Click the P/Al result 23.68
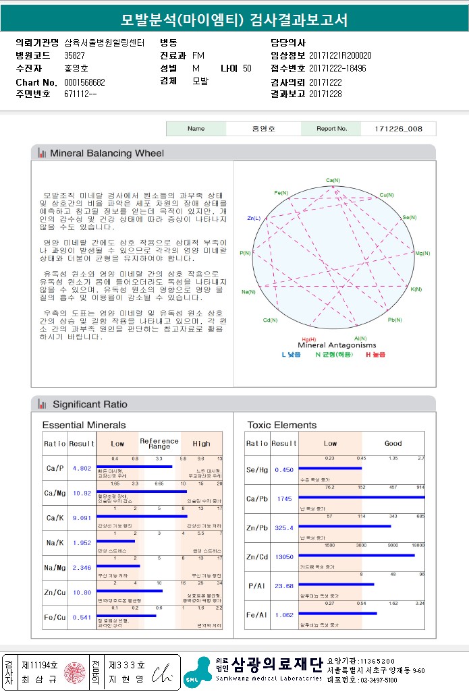 (284, 586)
